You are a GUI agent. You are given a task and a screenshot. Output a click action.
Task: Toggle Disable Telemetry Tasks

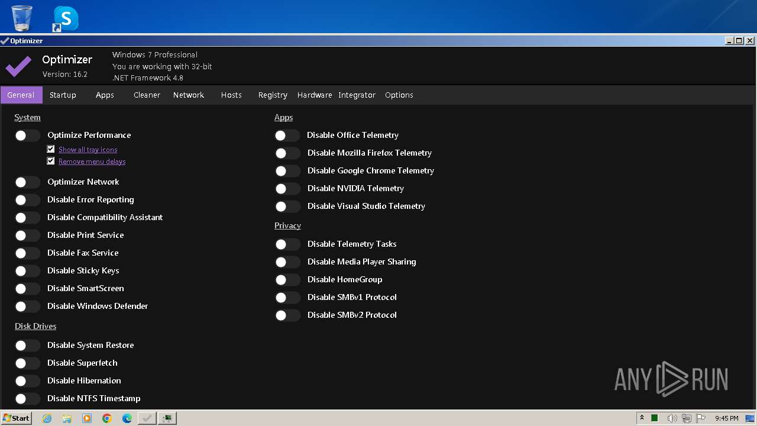[287, 244]
